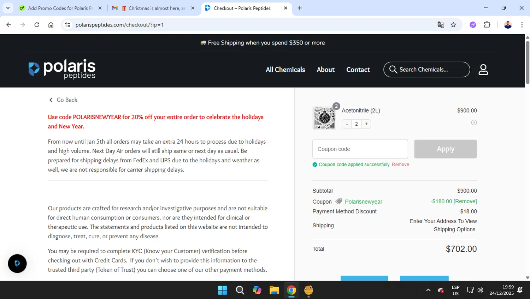Click the Polaris Peptides logo

coord(62,69)
